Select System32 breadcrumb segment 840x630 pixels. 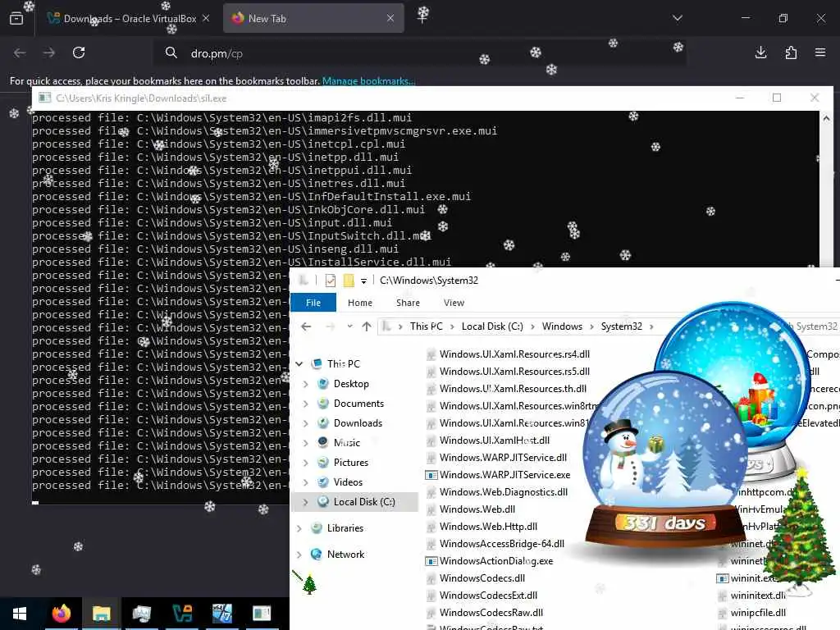click(x=621, y=326)
